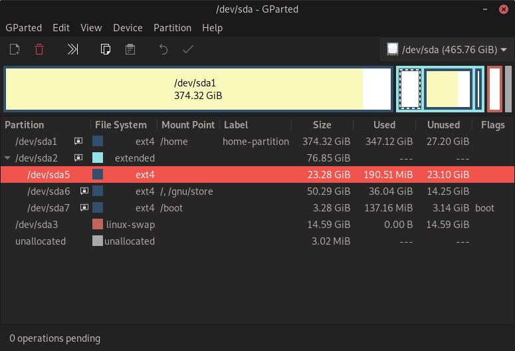The width and height of the screenshot is (515, 351).
Task: Click the Undo last operation arrow icon
Action: click(x=163, y=49)
